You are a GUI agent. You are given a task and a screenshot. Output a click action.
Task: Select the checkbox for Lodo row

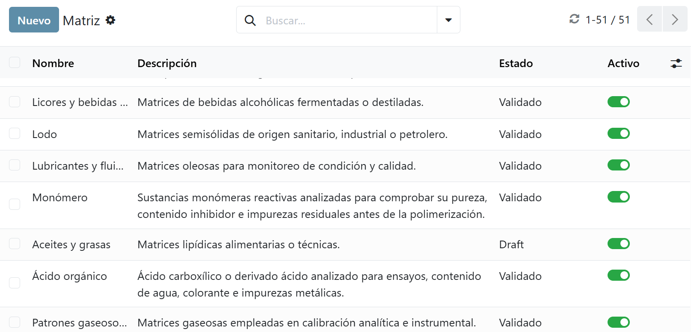[x=15, y=134]
